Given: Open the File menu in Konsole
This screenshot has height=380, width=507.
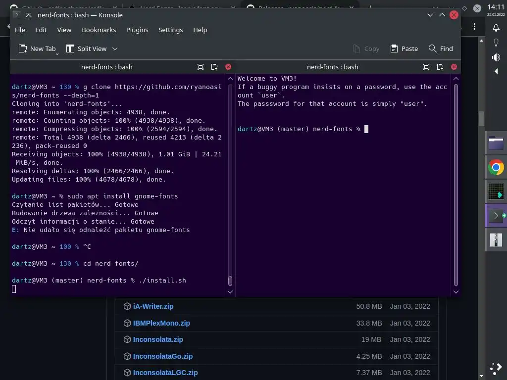Looking at the screenshot, I should coord(20,30).
